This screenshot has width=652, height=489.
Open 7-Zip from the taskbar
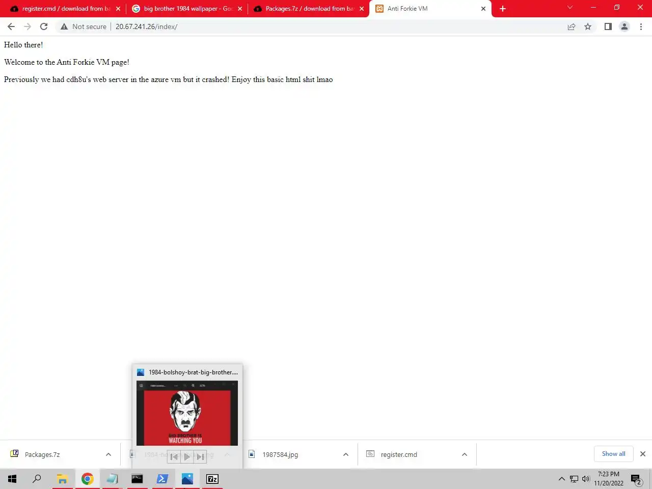click(x=212, y=479)
